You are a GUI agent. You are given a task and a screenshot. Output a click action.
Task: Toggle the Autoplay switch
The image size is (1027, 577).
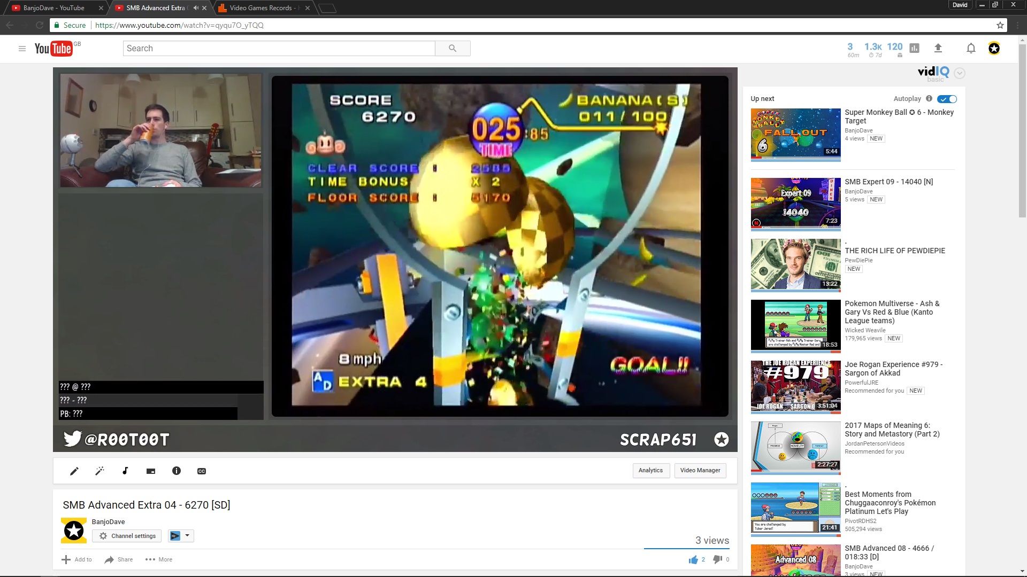[947, 99]
